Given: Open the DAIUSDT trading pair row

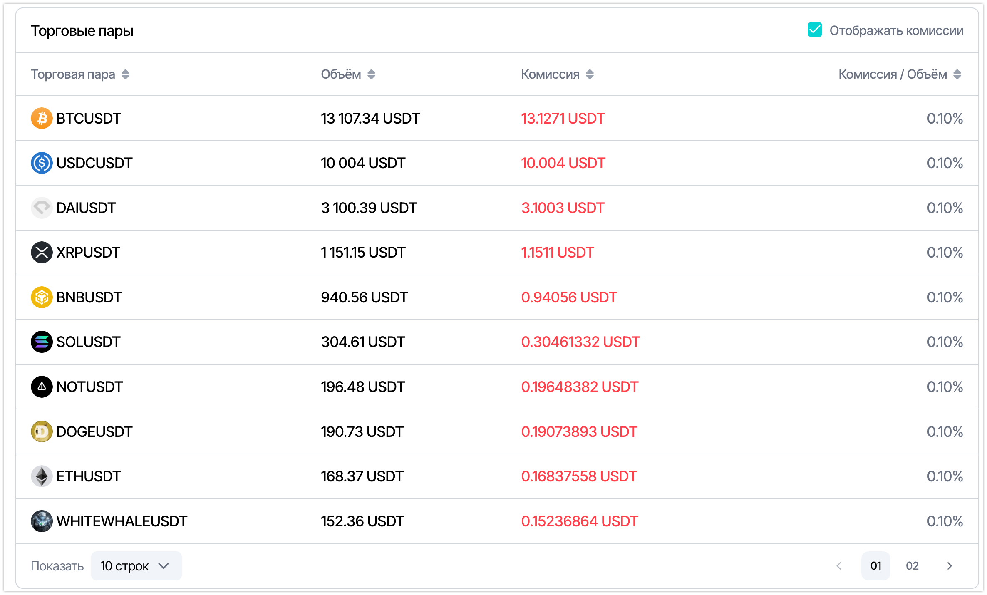Looking at the screenshot, I should click(497, 208).
